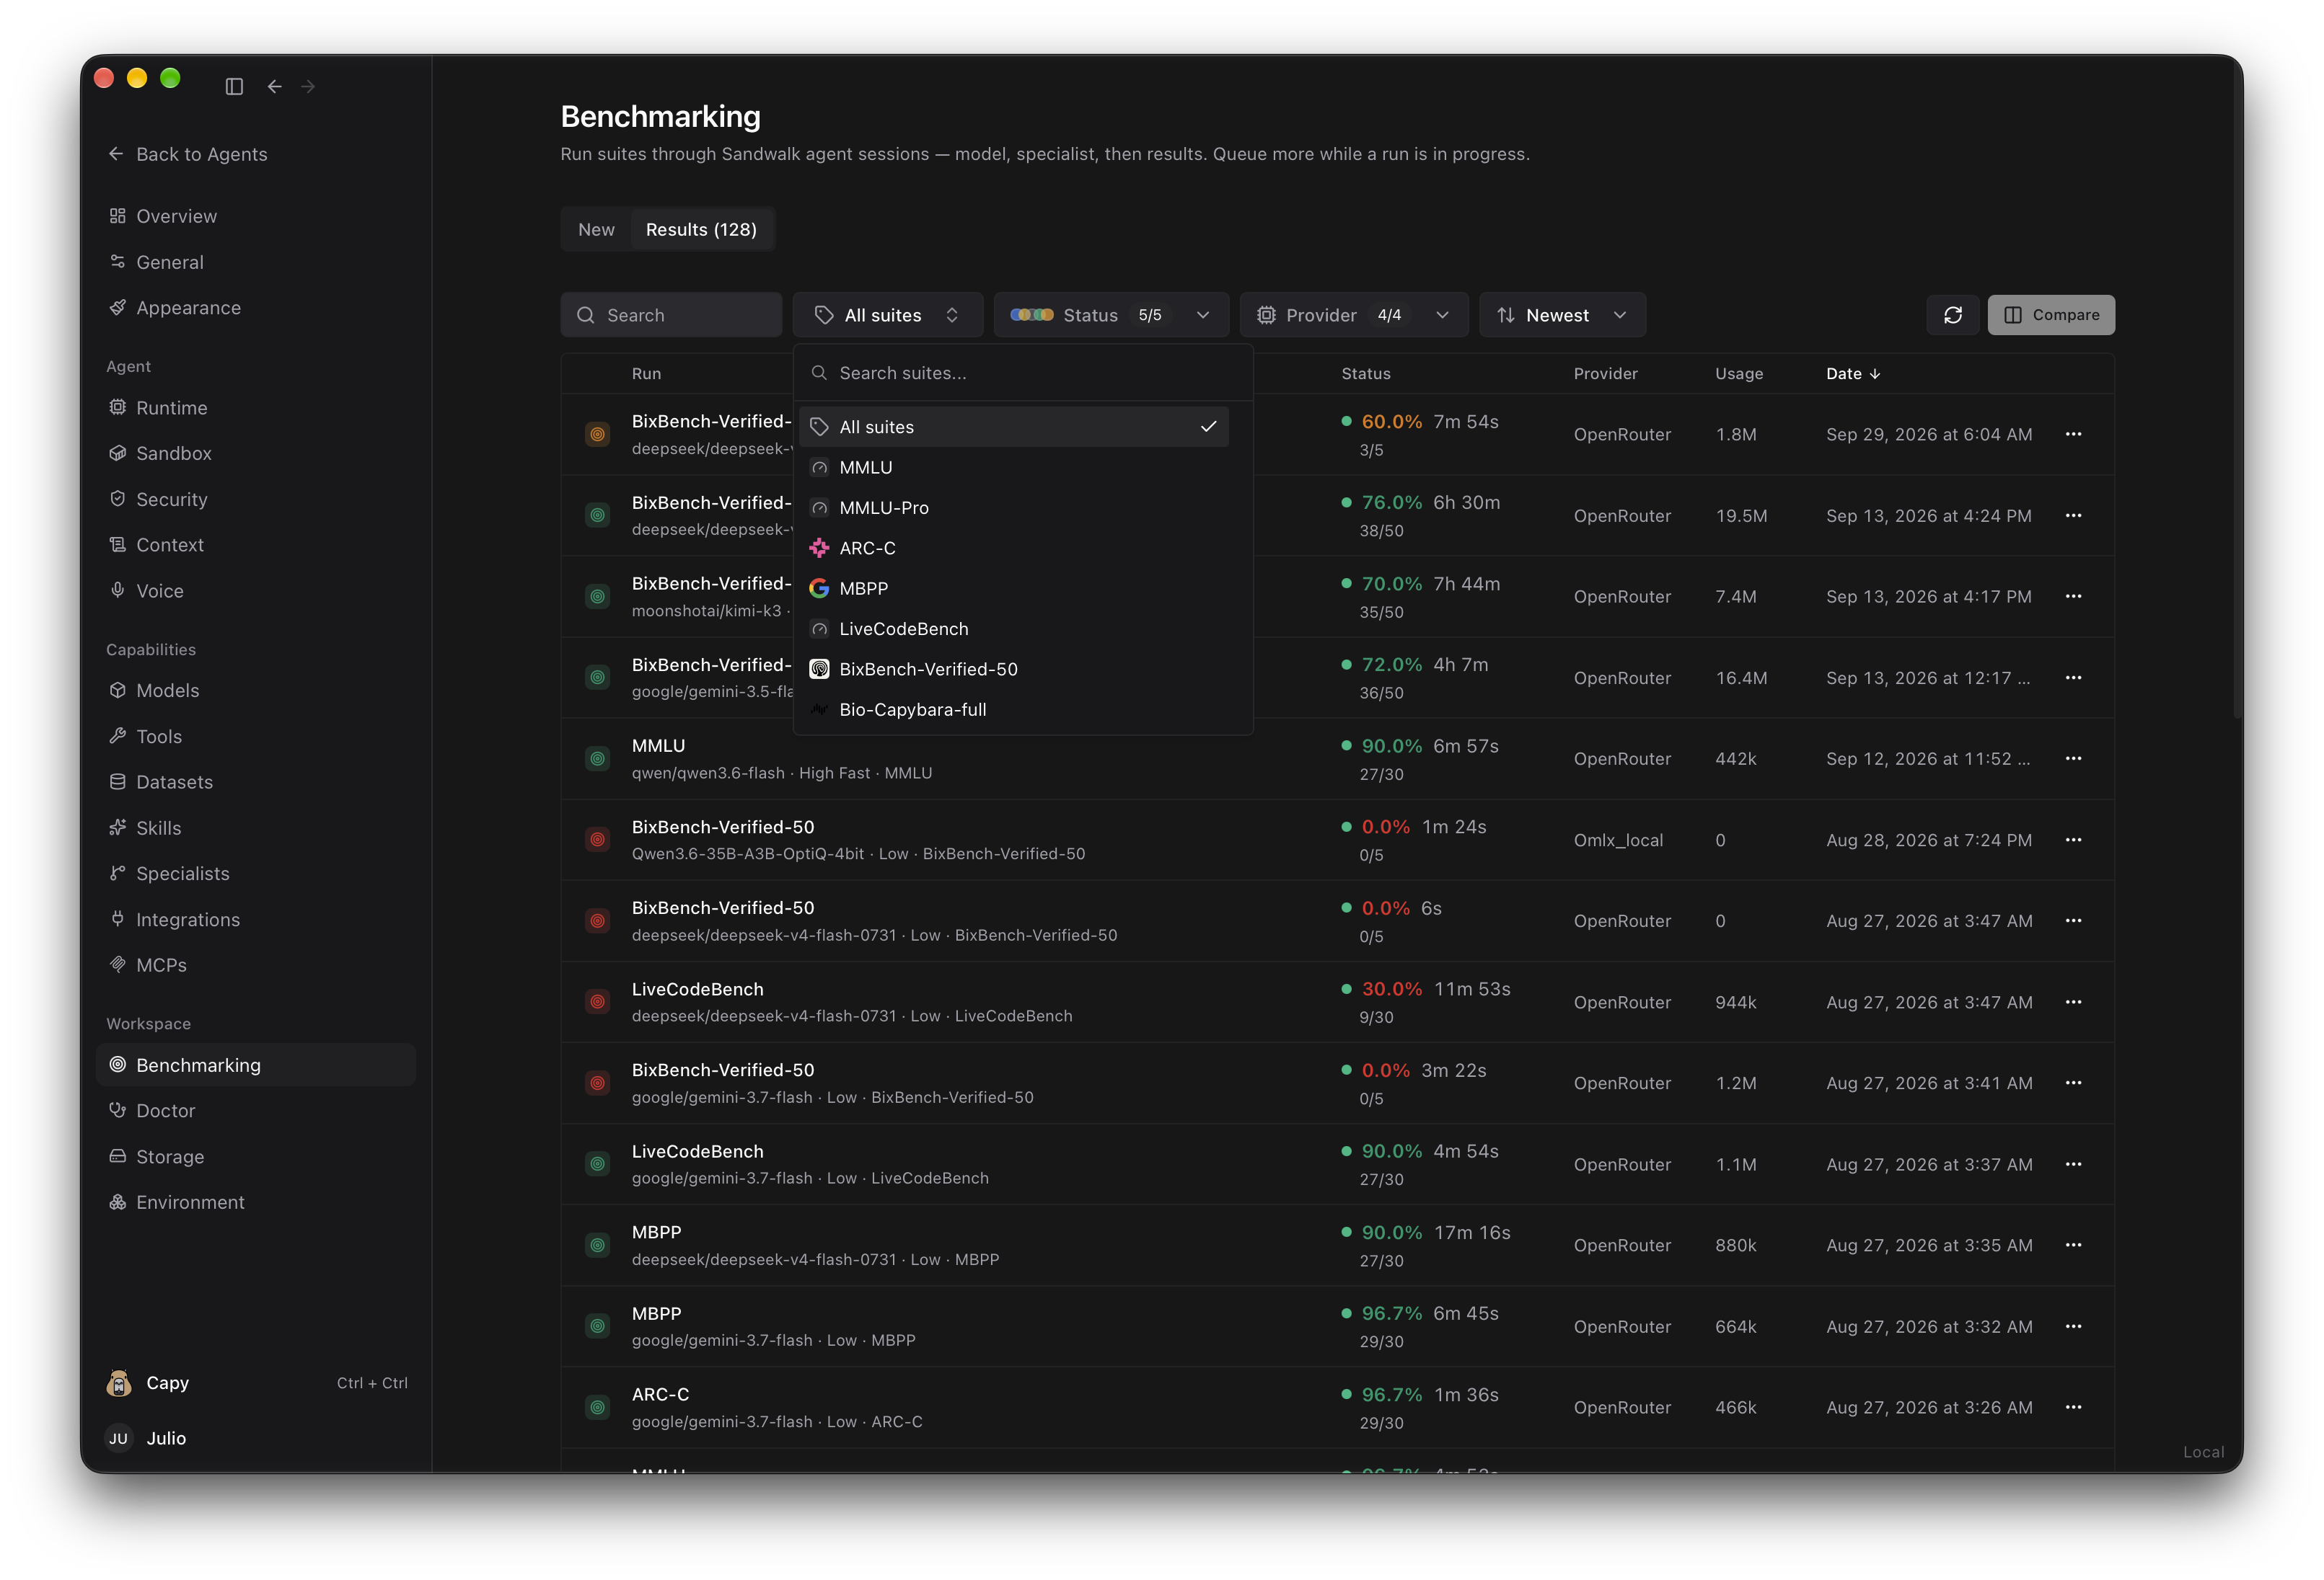
Task: Open more options for MMLU qwen3.6-flash run
Action: (2073, 758)
